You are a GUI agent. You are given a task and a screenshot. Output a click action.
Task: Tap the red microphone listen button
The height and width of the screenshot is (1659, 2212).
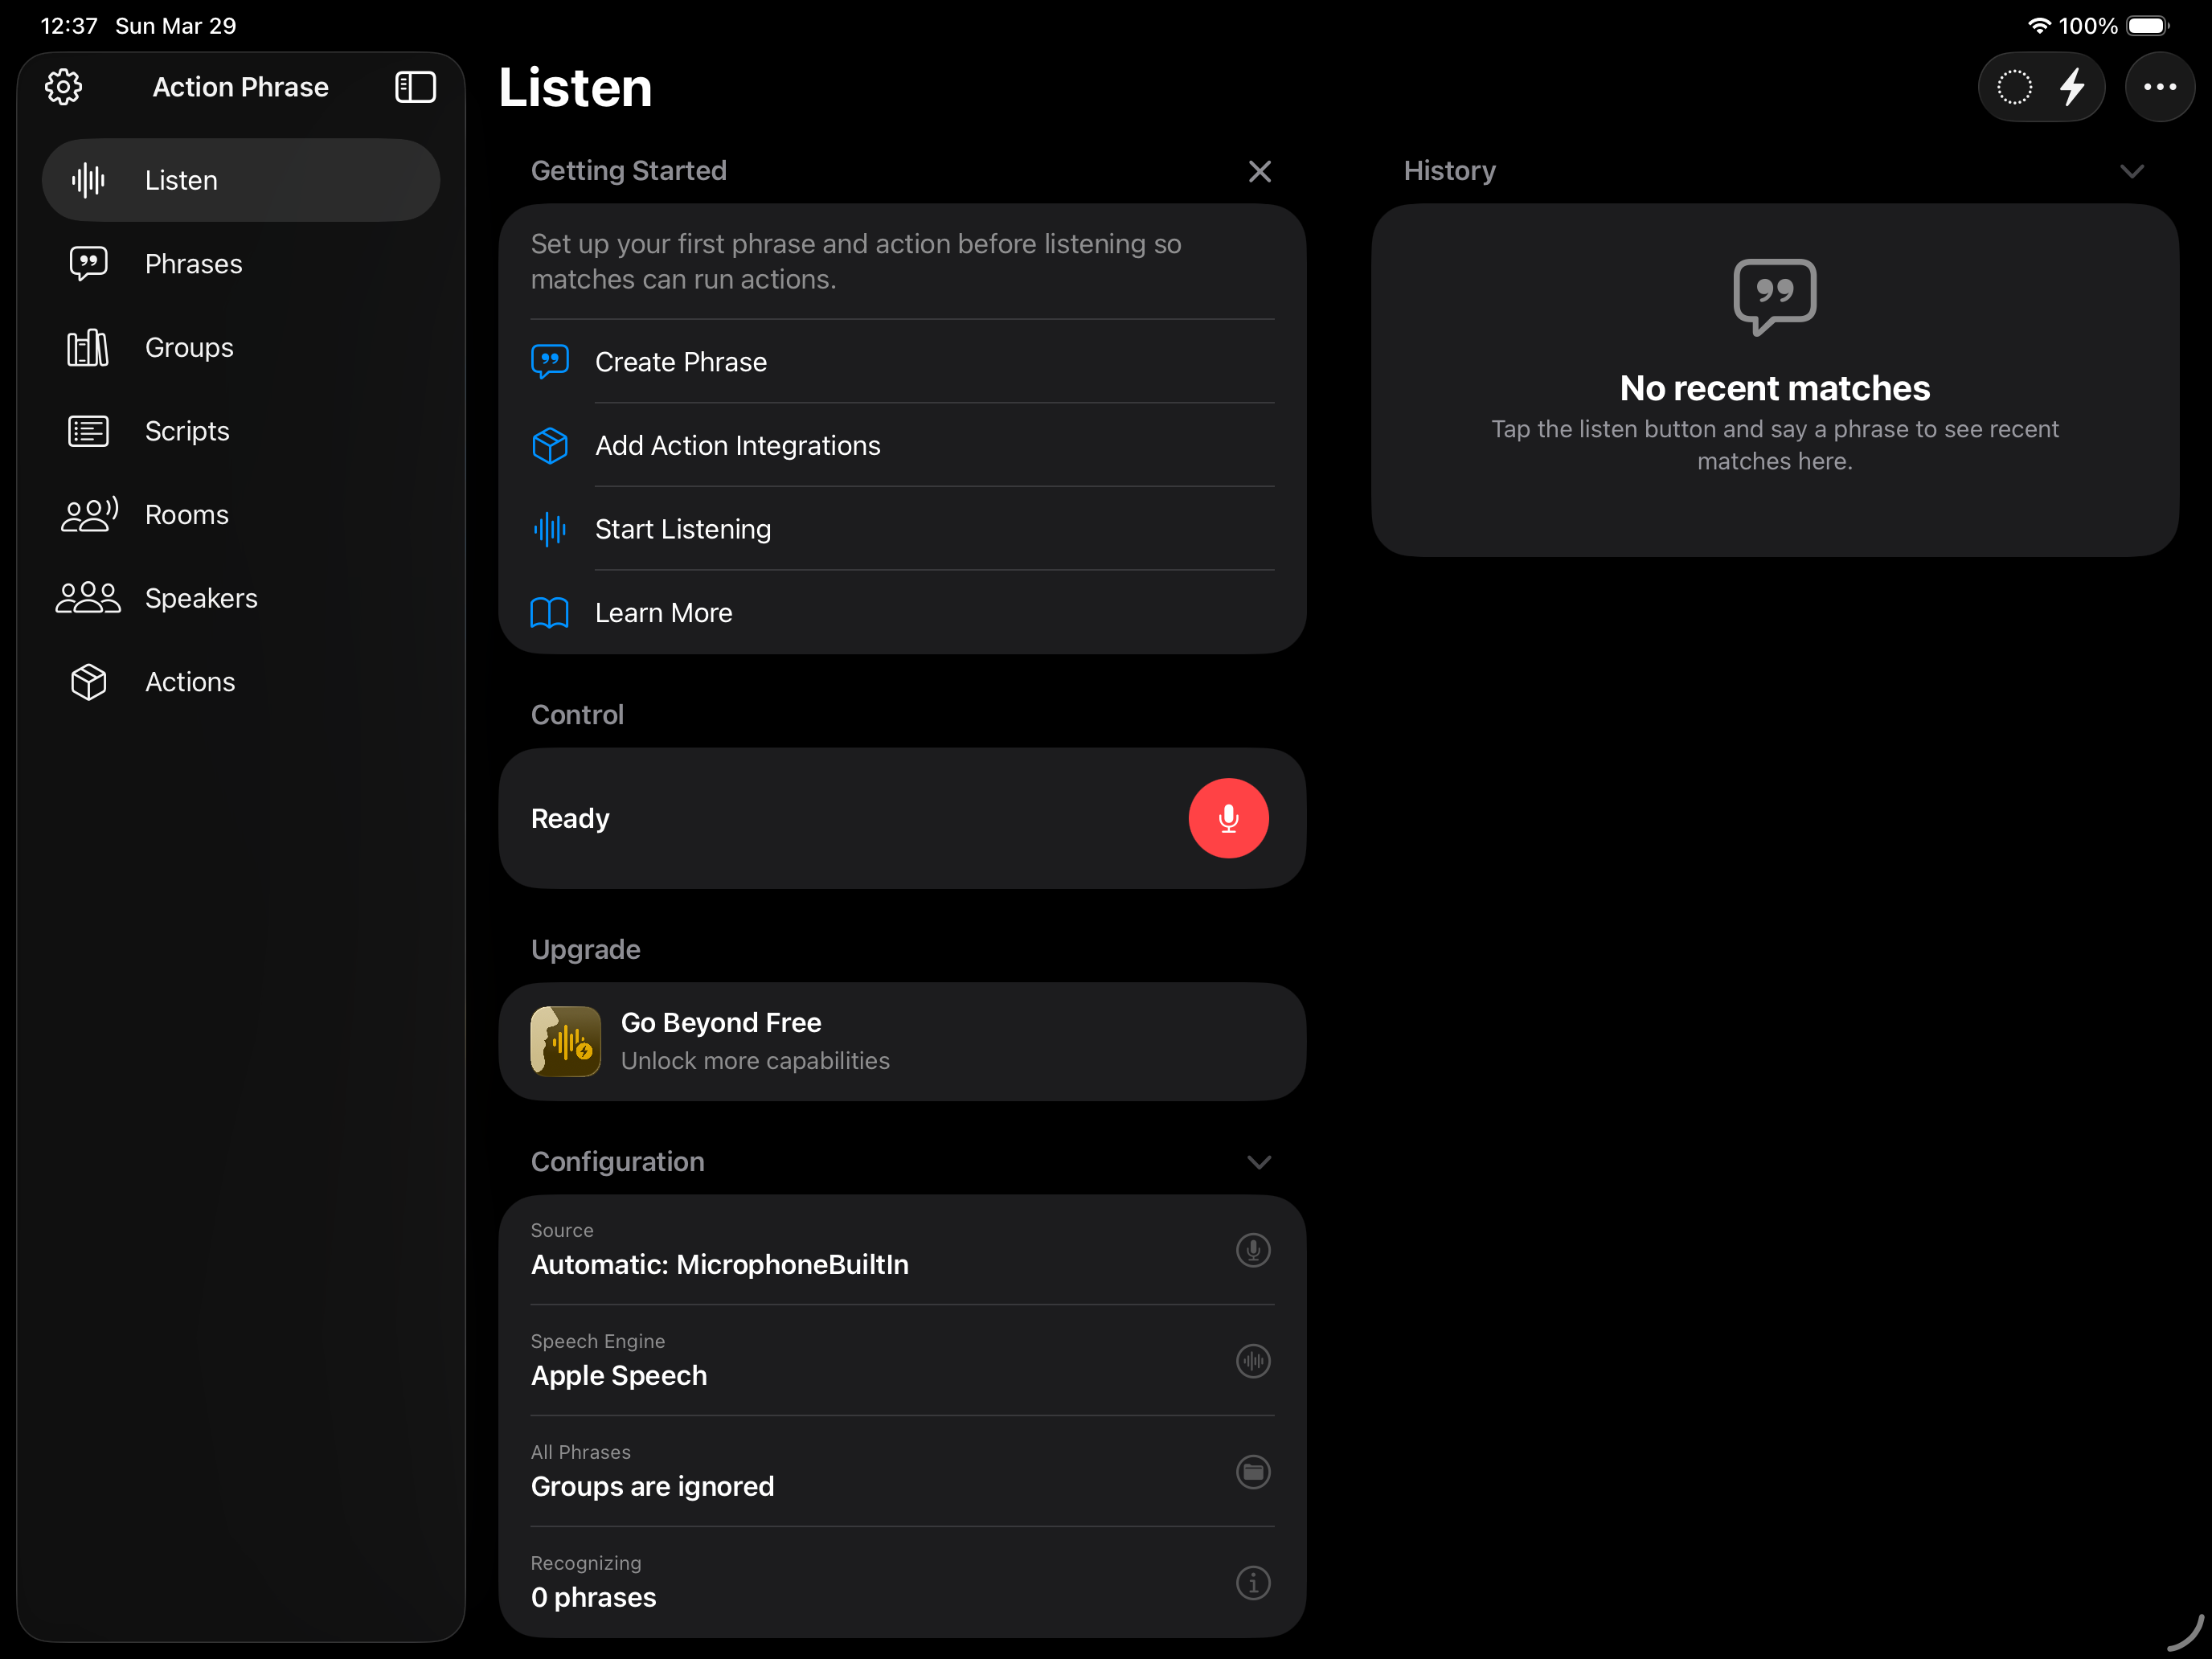[1228, 818]
